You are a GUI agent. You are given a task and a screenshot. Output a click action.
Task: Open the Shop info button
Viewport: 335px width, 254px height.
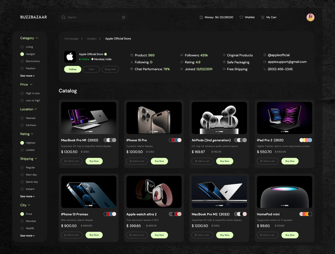pos(110,69)
